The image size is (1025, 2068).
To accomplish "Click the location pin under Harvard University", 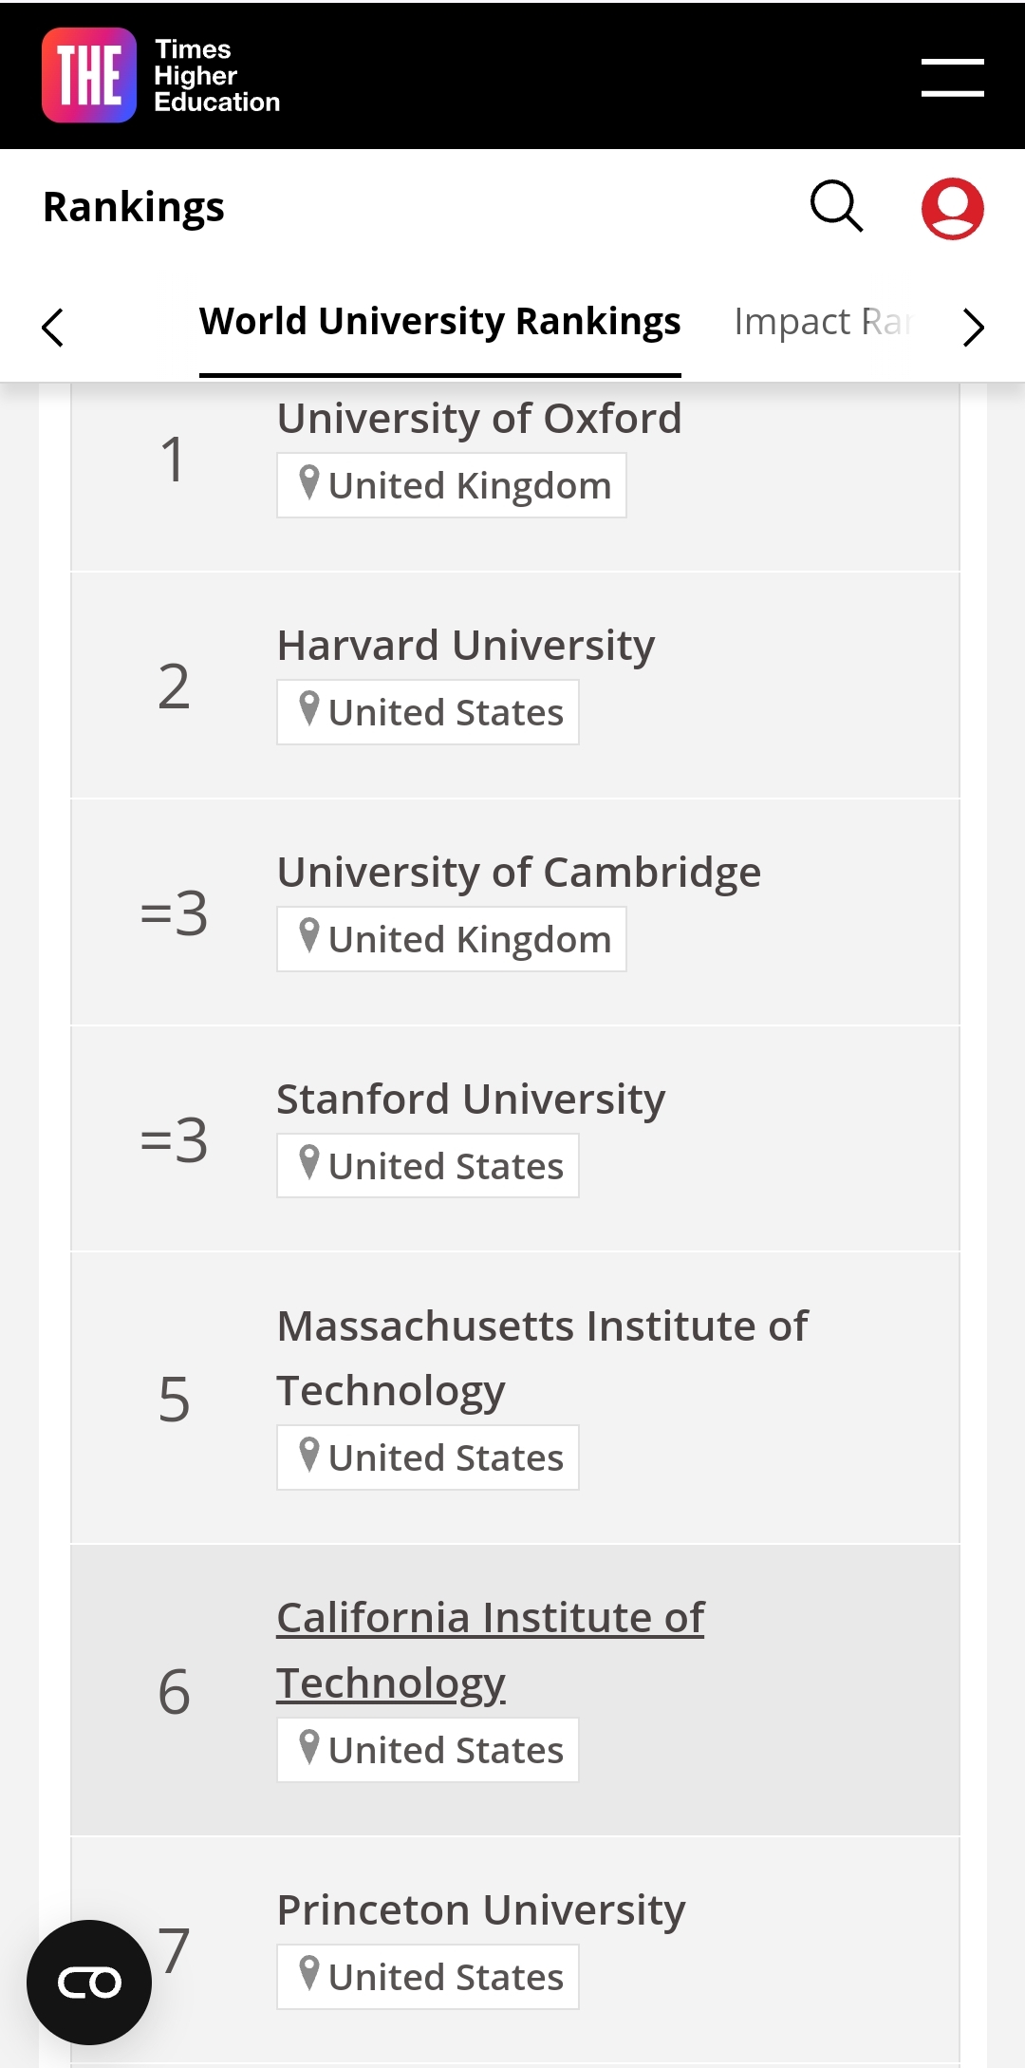I will 308,709.
